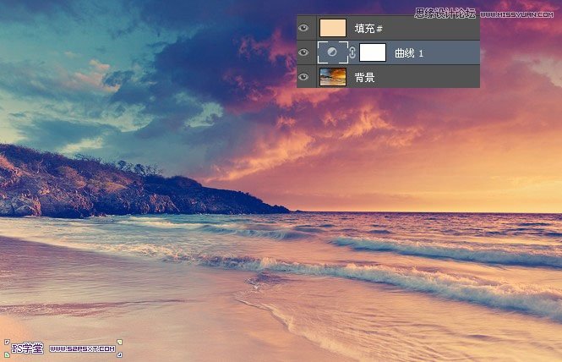Select the white layer mask thumbnail

(373, 52)
